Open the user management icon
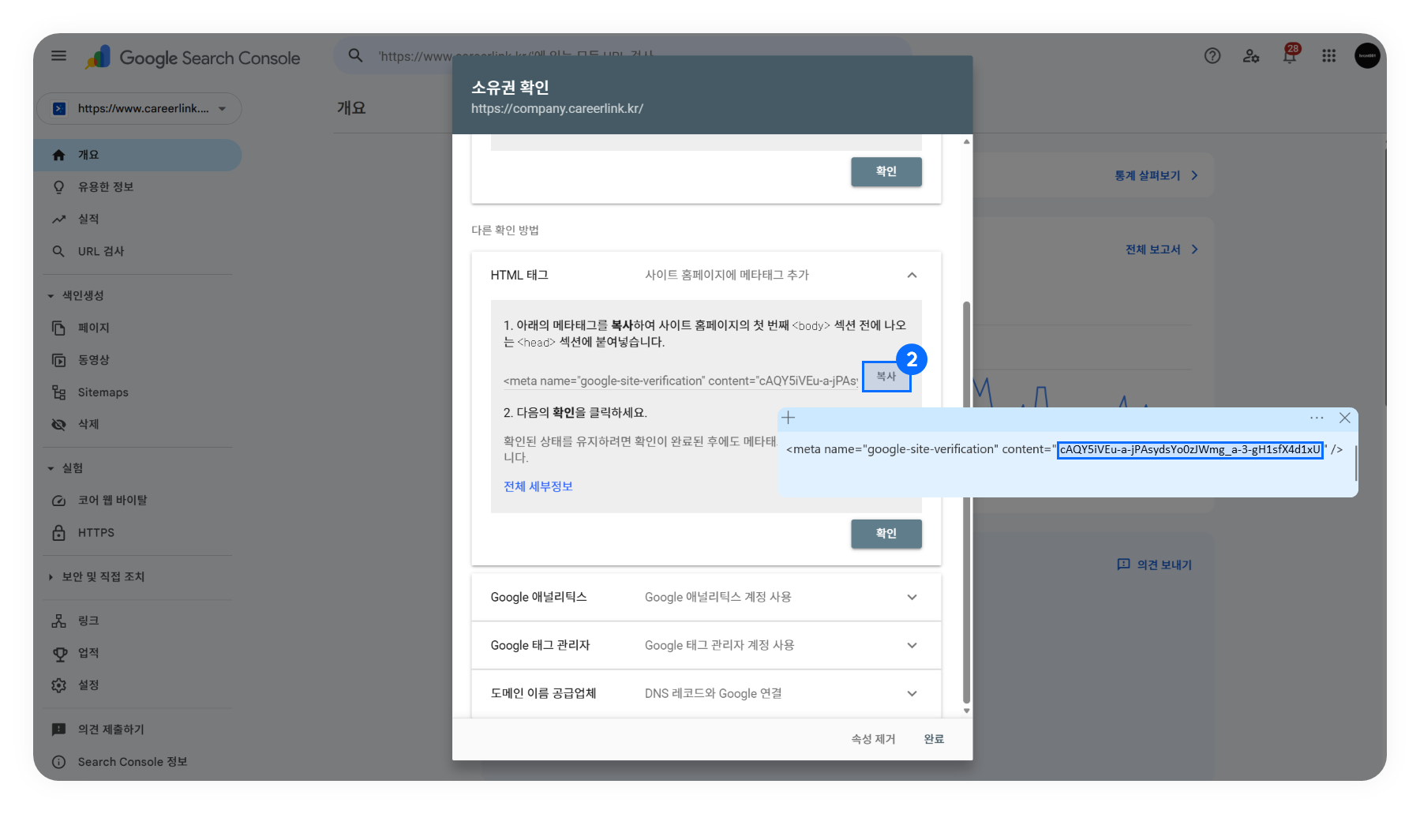The height and width of the screenshot is (814, 1420). click(x=1251, y=56)
